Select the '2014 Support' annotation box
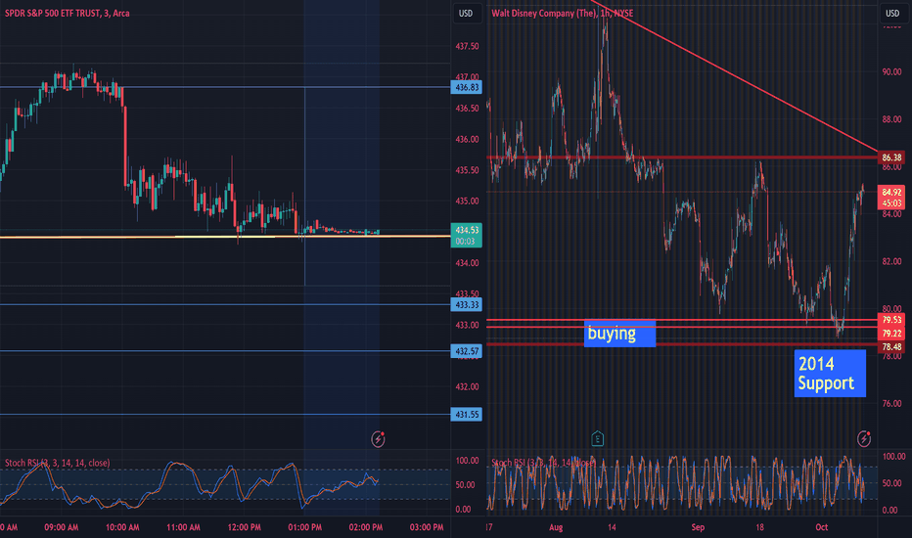Viewport: 912px width, 538px height. pos(830,374)
